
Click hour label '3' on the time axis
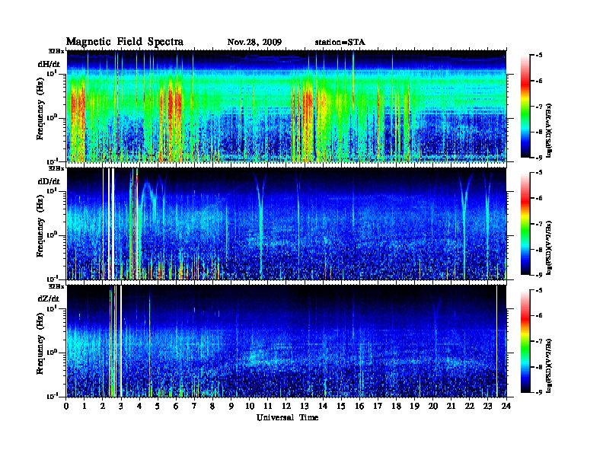tap(122, 406)
